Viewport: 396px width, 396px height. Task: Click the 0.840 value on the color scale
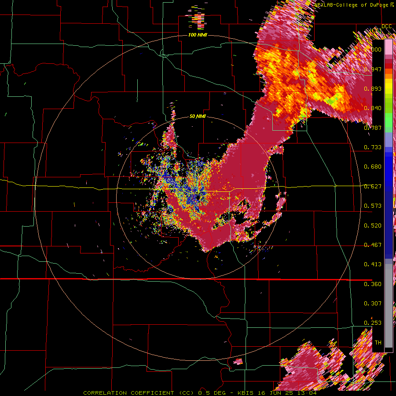coord(373,108)
